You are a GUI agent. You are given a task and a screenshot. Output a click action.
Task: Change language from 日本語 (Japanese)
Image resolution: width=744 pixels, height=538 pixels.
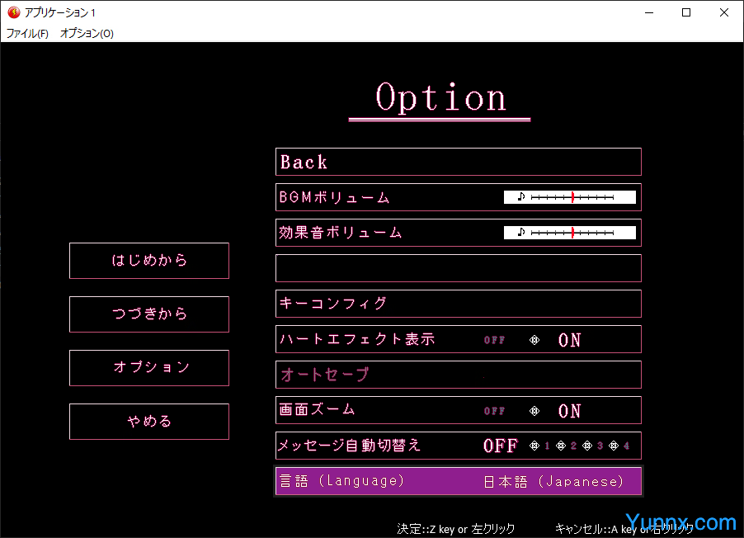pos(553,482)
